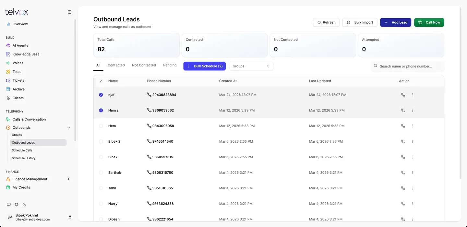Click the page vertical scrollbar
467x227 pixels.
point(460,93)
